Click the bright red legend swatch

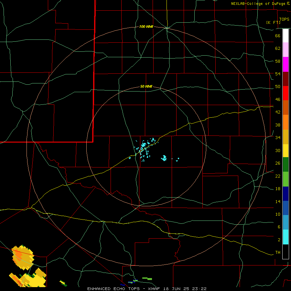click(286, 93)
